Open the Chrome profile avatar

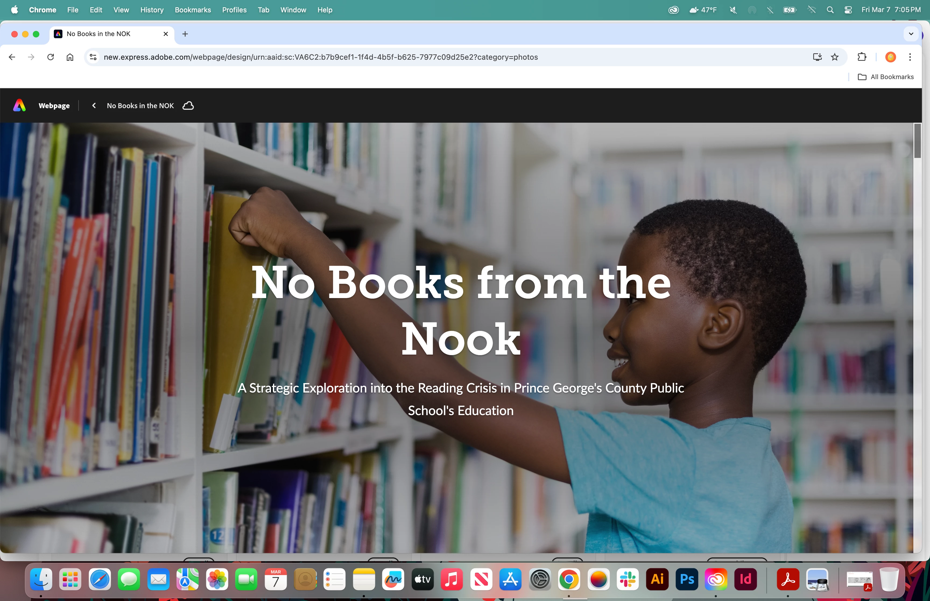[890, 57]
